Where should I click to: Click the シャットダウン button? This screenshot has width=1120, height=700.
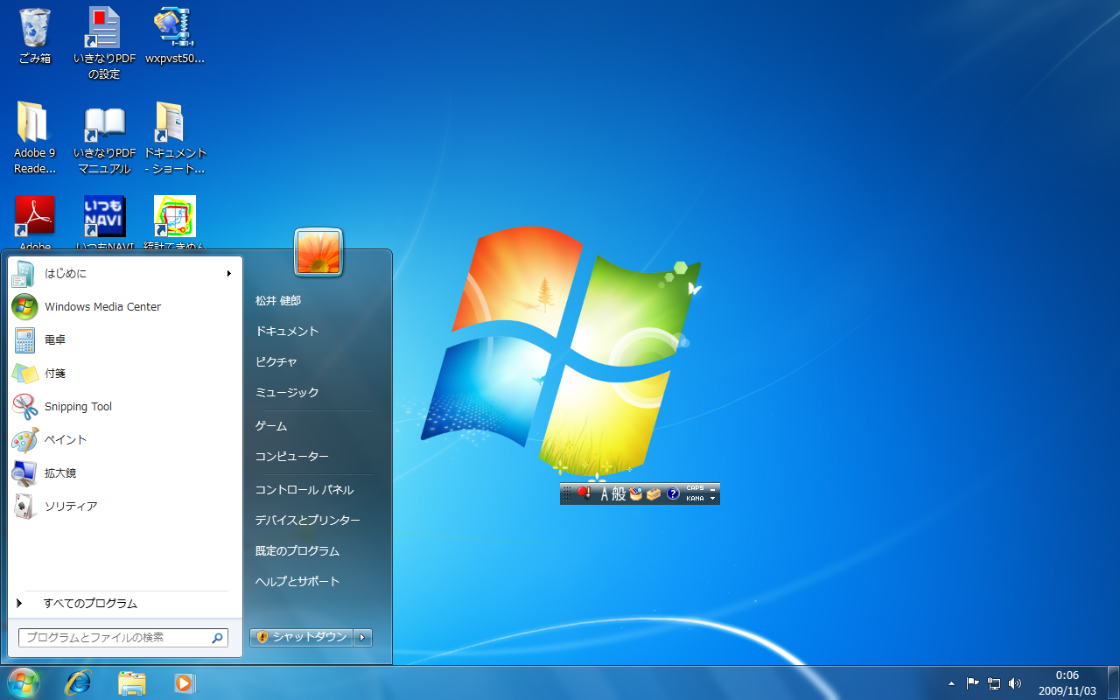[302, 637]
